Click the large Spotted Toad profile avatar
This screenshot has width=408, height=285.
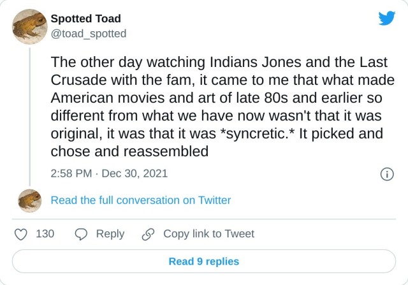[x=29, y=26]
